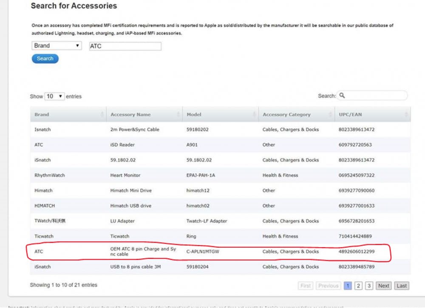Click the First pagination button

pyautogui.click(x=306, y=286)
